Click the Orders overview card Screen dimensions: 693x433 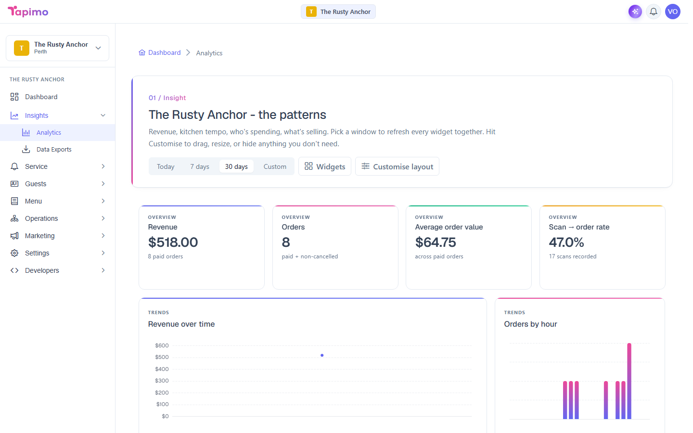[335, 247]
